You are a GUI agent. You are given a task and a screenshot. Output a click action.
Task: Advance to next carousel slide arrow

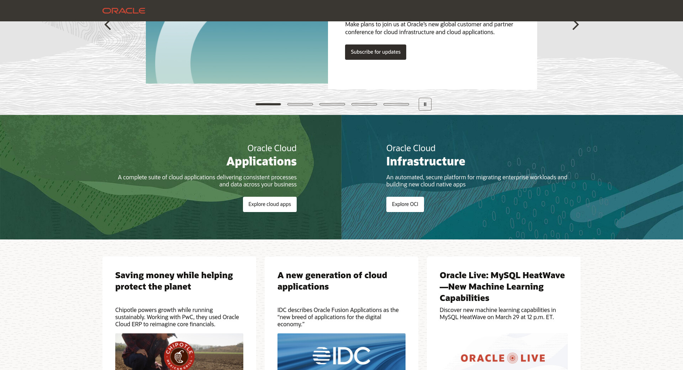click(575, 25)
